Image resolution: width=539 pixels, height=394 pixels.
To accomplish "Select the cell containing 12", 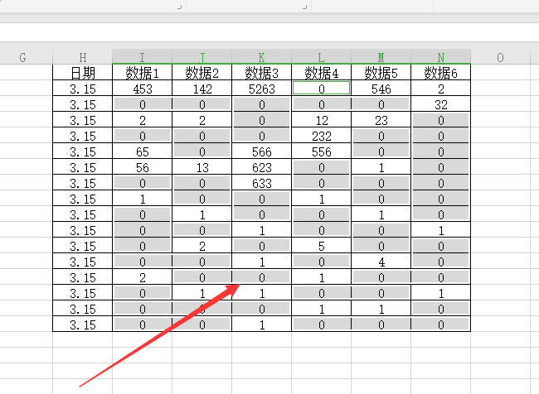I will click(321, 120).
